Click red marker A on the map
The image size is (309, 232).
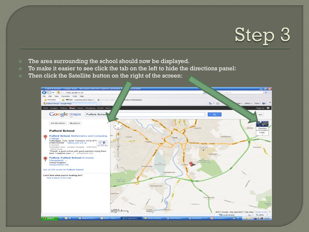[191, 164]
